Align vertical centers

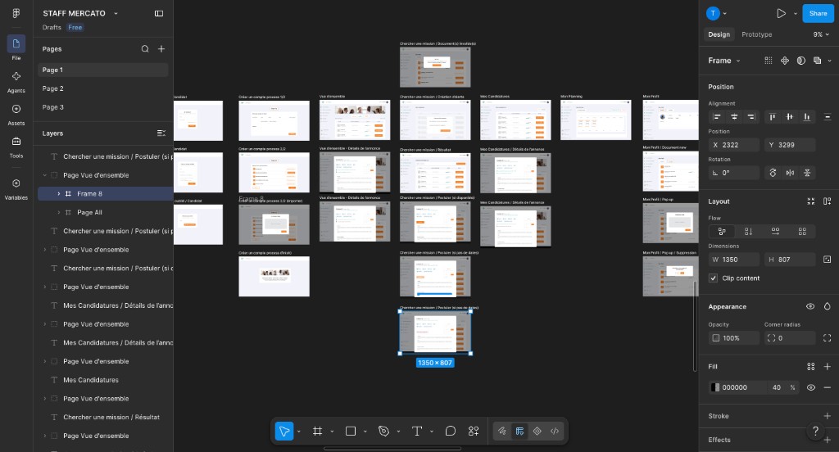click(x=789, y=116)
